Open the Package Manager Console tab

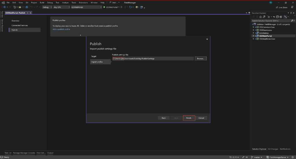(x=24, y=153)
